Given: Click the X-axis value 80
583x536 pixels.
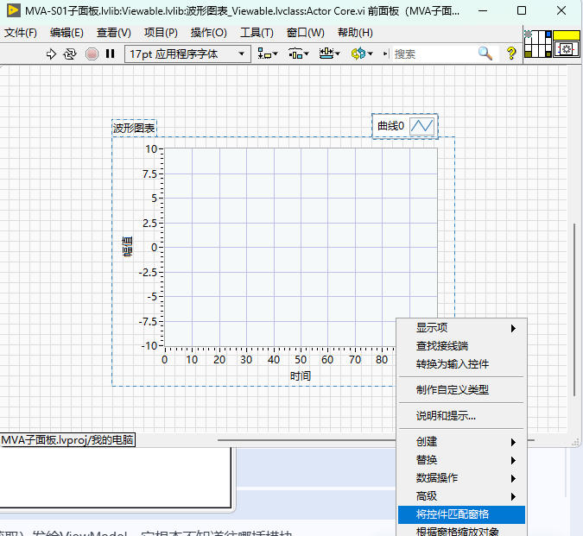Looking at the screenshot, I should pyautogui.click(x=382, y=360).
